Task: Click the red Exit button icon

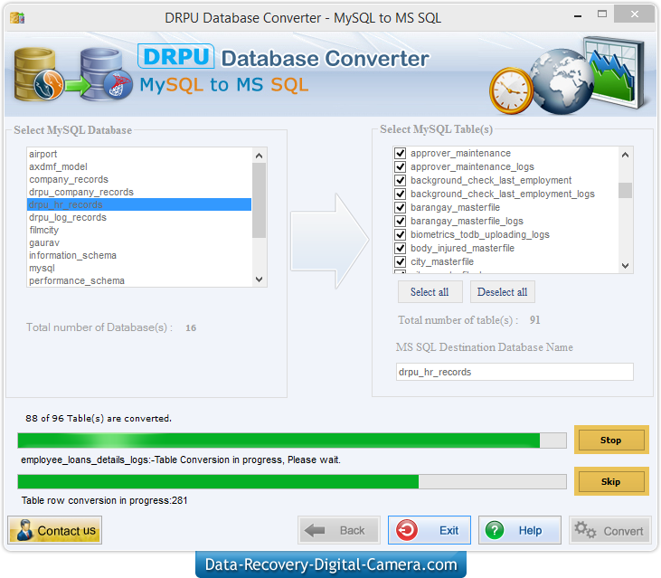Action: [x=407, y=530]
